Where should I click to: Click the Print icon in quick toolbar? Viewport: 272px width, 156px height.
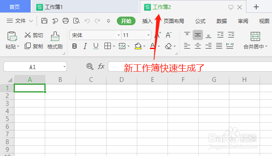pos(66,21)
